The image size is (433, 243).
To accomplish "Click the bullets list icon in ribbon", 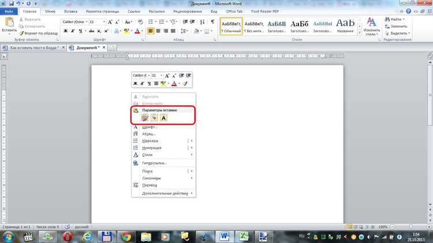I will (x=151, y=22).
